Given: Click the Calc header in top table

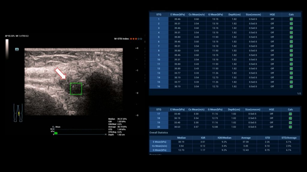Looking at the screenshot, I should 291,14.
